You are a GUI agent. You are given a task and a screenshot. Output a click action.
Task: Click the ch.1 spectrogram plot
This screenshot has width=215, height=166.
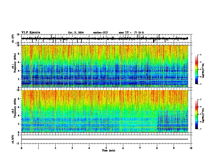pyautogui.click(x=105, y=66)
